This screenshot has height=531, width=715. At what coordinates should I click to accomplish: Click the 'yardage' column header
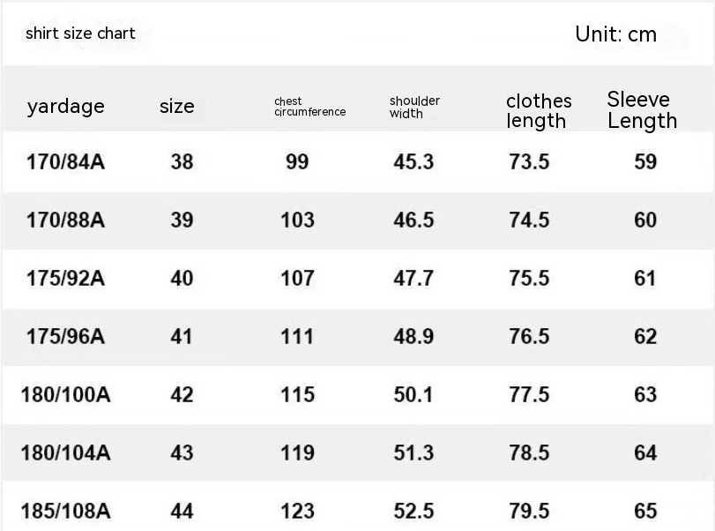pyautogui.click(x=65, y=107)
